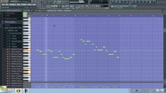Open the Velocity event dropdown in title
Image resolution: width=166 pixels, height=93 pixels.
click(x=68, y=11)
